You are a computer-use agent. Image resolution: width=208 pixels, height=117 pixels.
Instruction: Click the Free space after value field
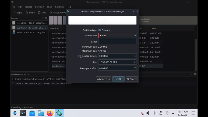coord(116,68)
